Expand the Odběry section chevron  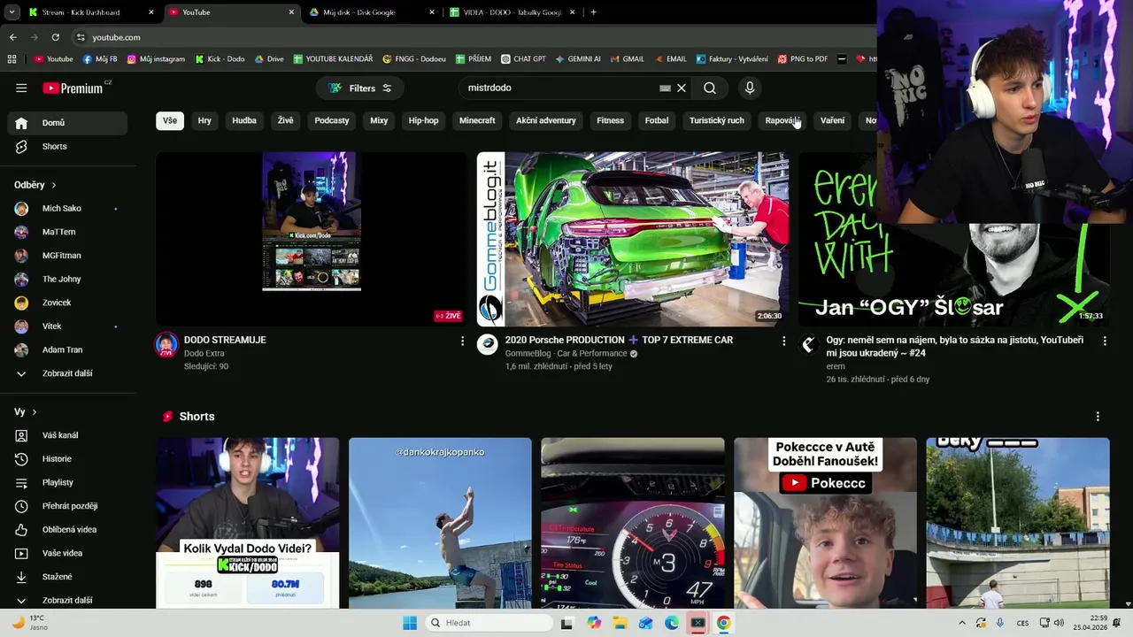(x=53, y=185)
